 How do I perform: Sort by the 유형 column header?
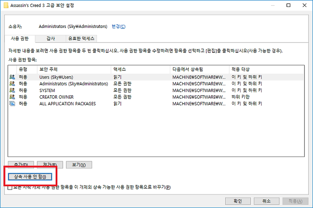tap(27, 69)
